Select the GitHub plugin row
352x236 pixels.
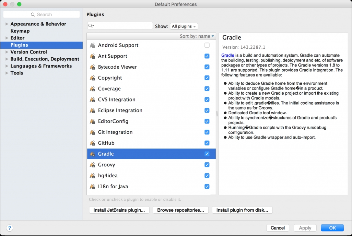151,143
